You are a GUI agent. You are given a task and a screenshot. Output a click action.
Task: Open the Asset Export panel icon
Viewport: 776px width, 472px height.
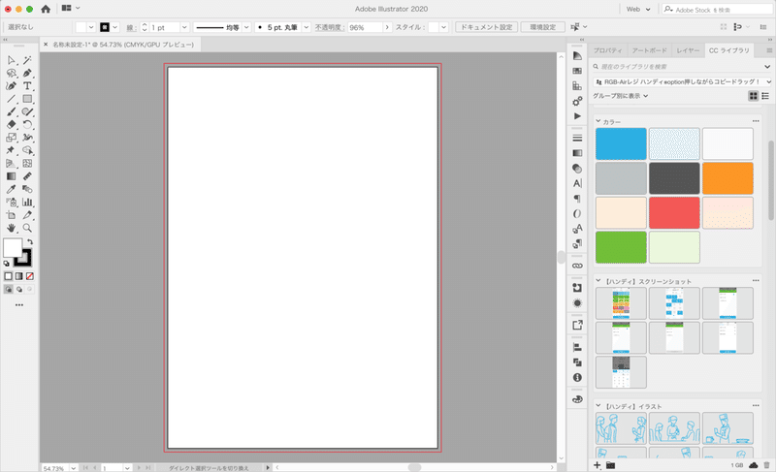point(577,326)
